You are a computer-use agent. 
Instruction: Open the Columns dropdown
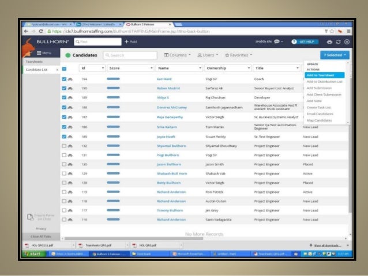click(177, 55)
